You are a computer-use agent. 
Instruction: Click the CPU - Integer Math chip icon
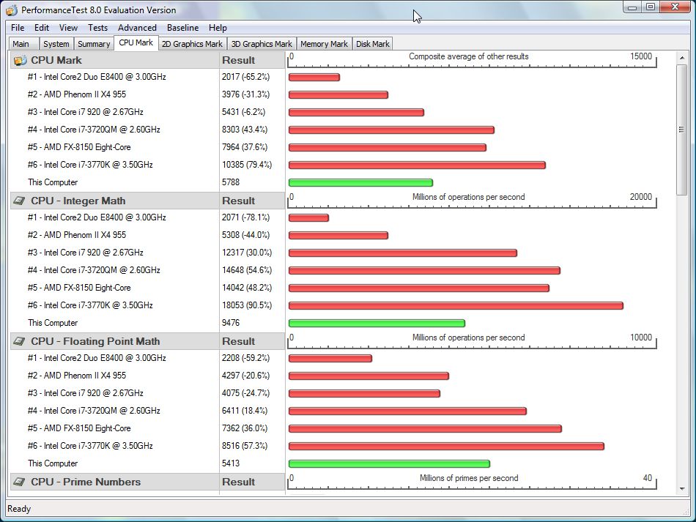(x=19, y=201)
